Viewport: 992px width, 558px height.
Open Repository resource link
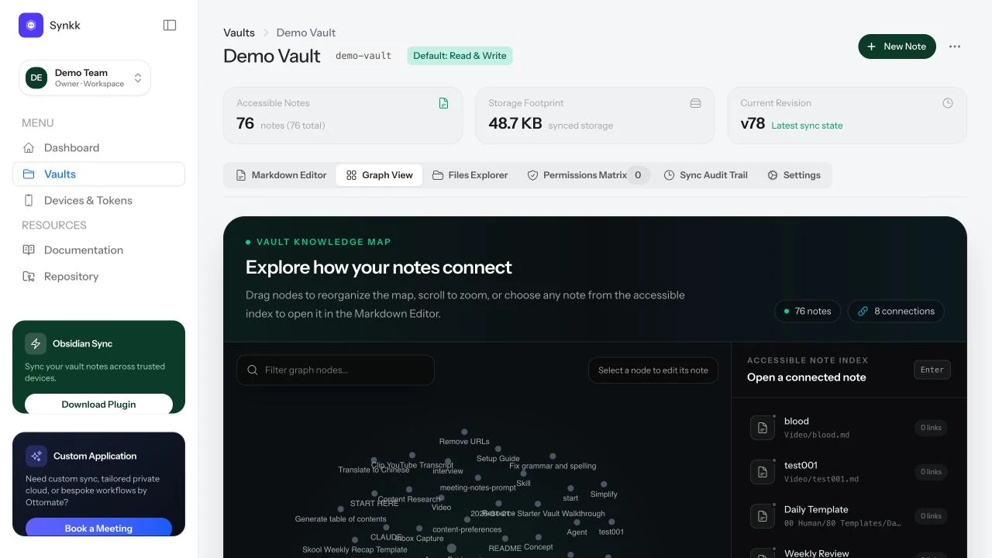pyautogui.click(x=98, y=276)
